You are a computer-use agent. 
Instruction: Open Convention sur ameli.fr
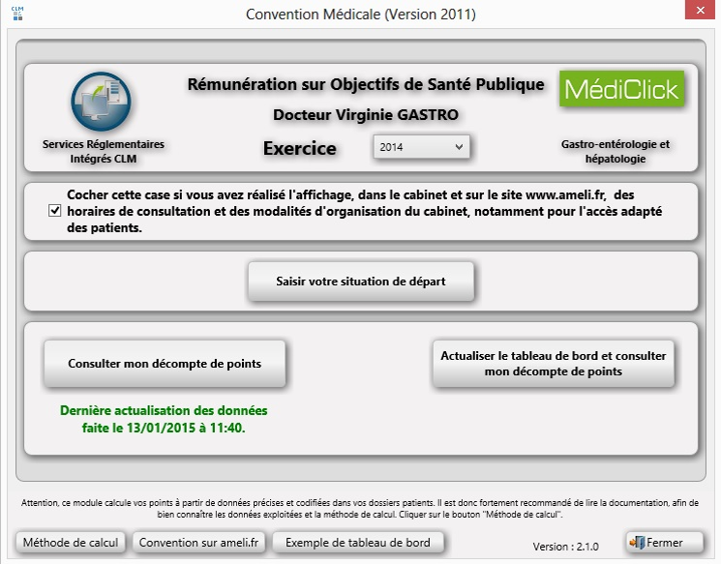point(198,543)
